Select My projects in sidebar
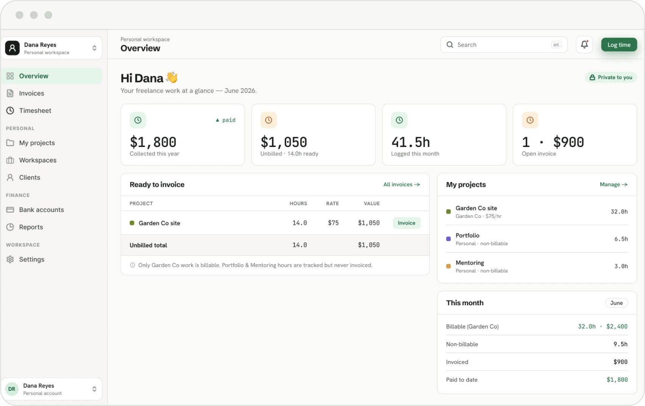 point(52,143)
